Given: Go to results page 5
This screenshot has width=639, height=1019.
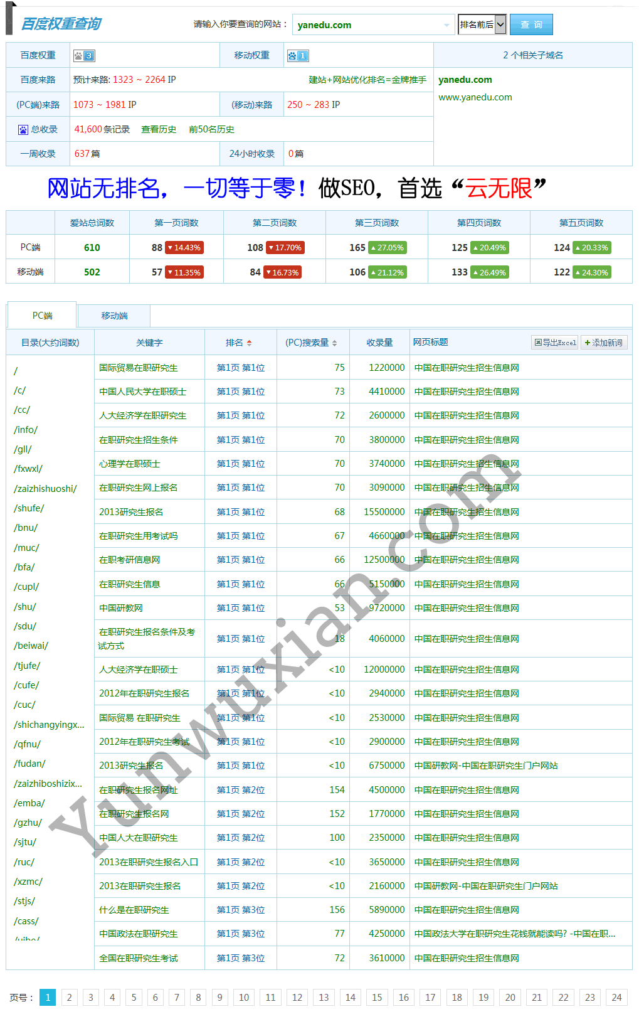Looking at the screenshot, I should [134, 997].
